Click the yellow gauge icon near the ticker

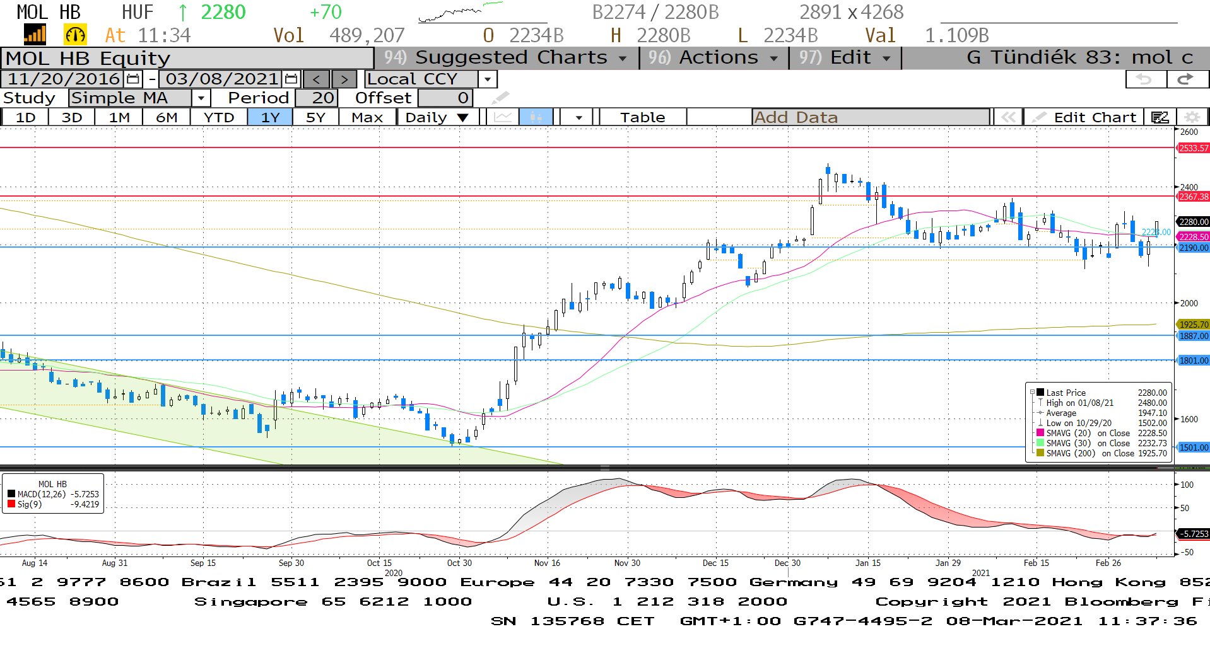[75, 35]
